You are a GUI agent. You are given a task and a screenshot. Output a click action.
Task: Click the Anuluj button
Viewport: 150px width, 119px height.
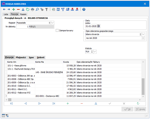click(140, 109)
